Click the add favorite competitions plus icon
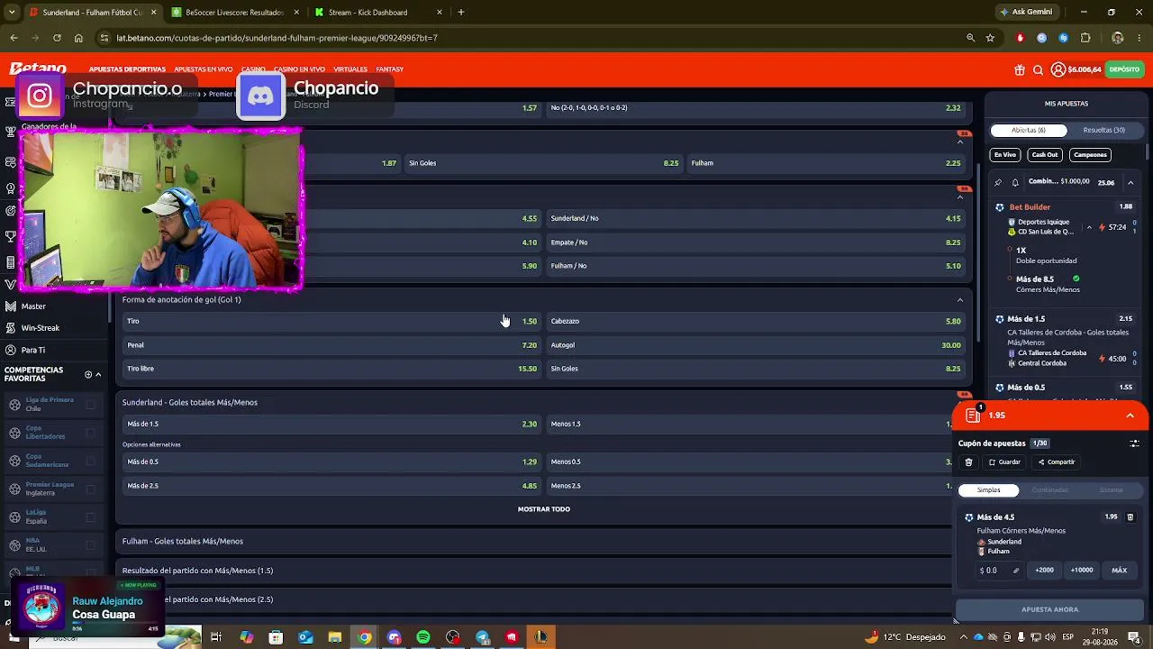The image size is (1153, 649). [x=88, y=374]
